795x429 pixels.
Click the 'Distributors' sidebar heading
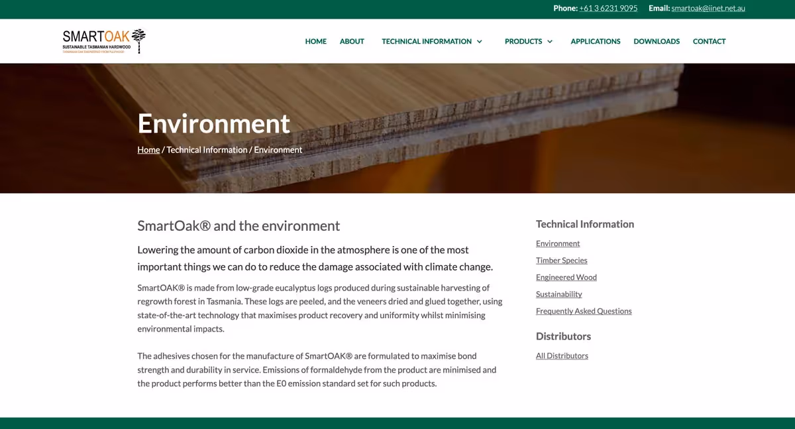(563, 336)
